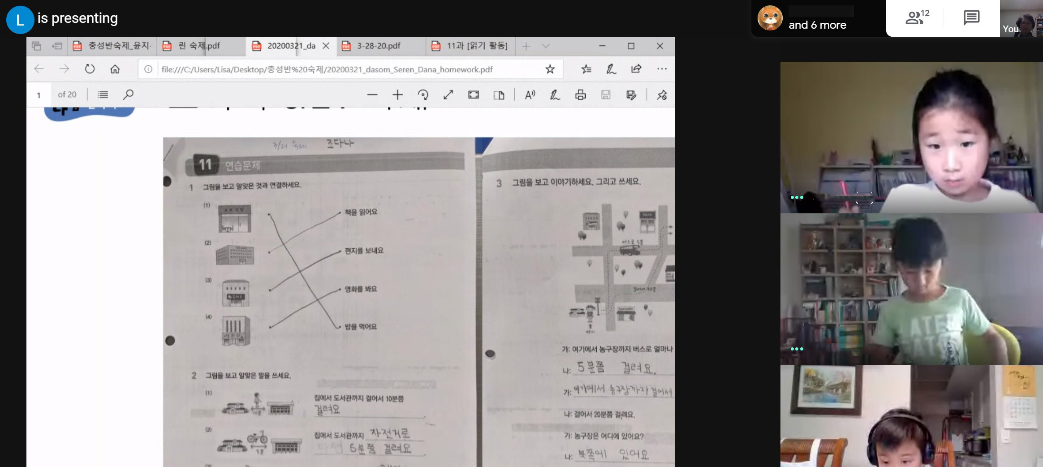Start Read aloud for the PDF
The width and height of the screenshot is (1043, 467).
click(x=530, y=95)
